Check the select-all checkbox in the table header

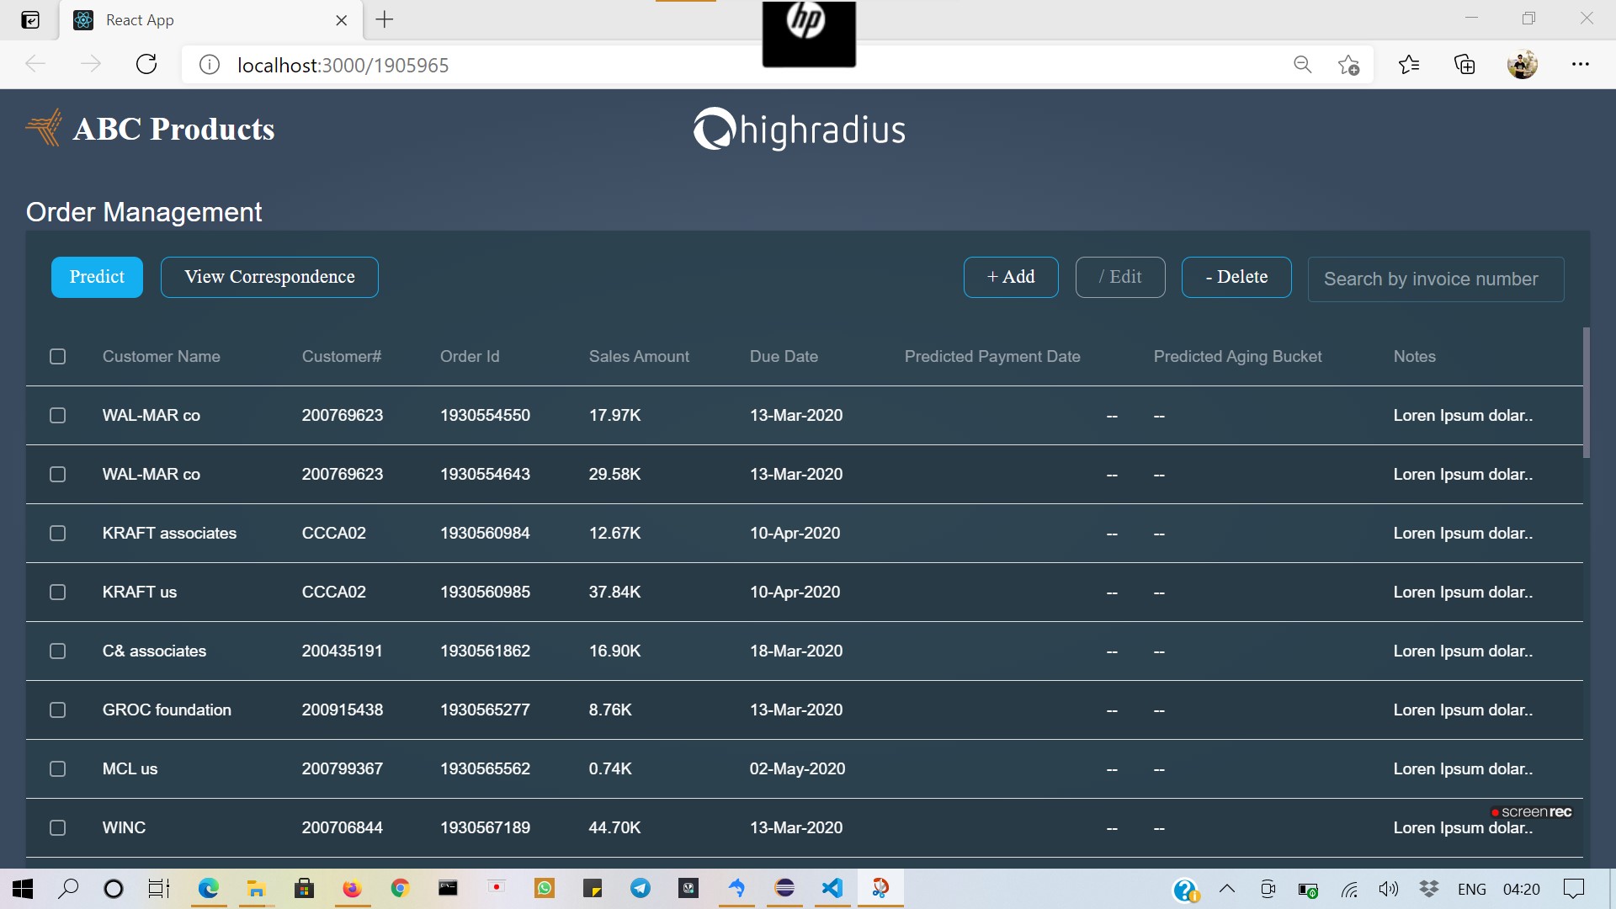(x=57, y=356)
